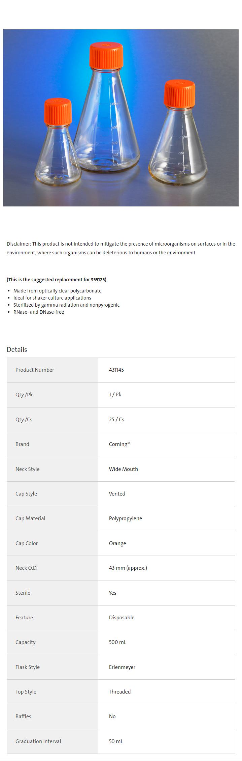Click the Capacity value 500 mL
The image size is (242, 761).
click(117, 642)
